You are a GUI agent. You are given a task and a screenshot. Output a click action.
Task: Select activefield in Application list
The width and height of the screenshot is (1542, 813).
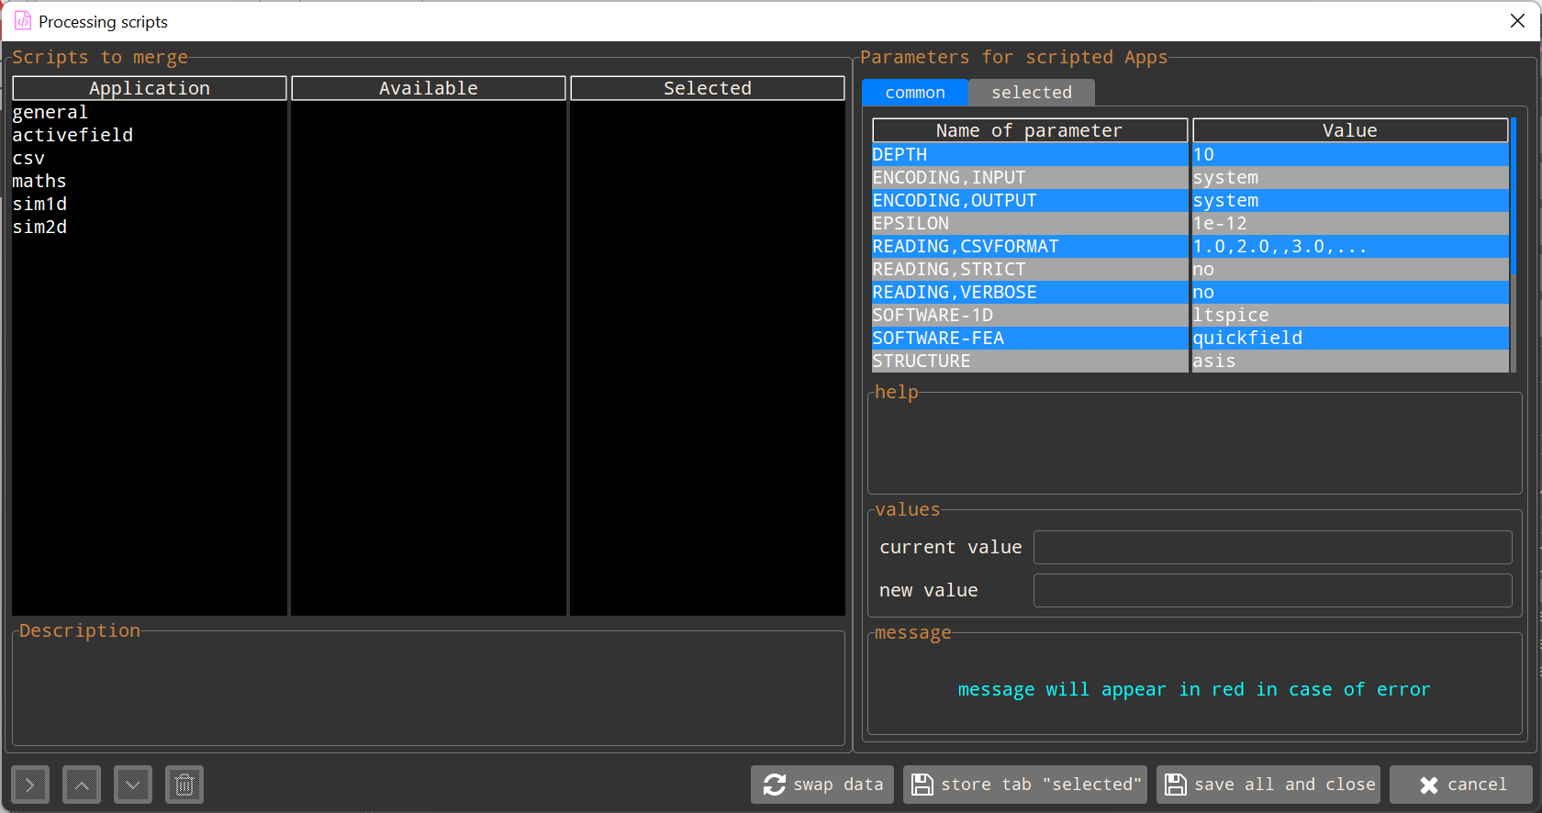[x=73, y=136]
